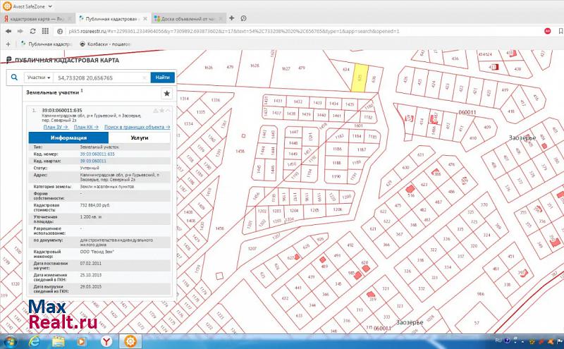Open the favorites star button
Screen dimensions: 564x349
[x=166, y=93]
